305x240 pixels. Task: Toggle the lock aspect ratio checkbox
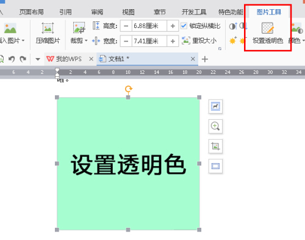click(x=184, y=26)
